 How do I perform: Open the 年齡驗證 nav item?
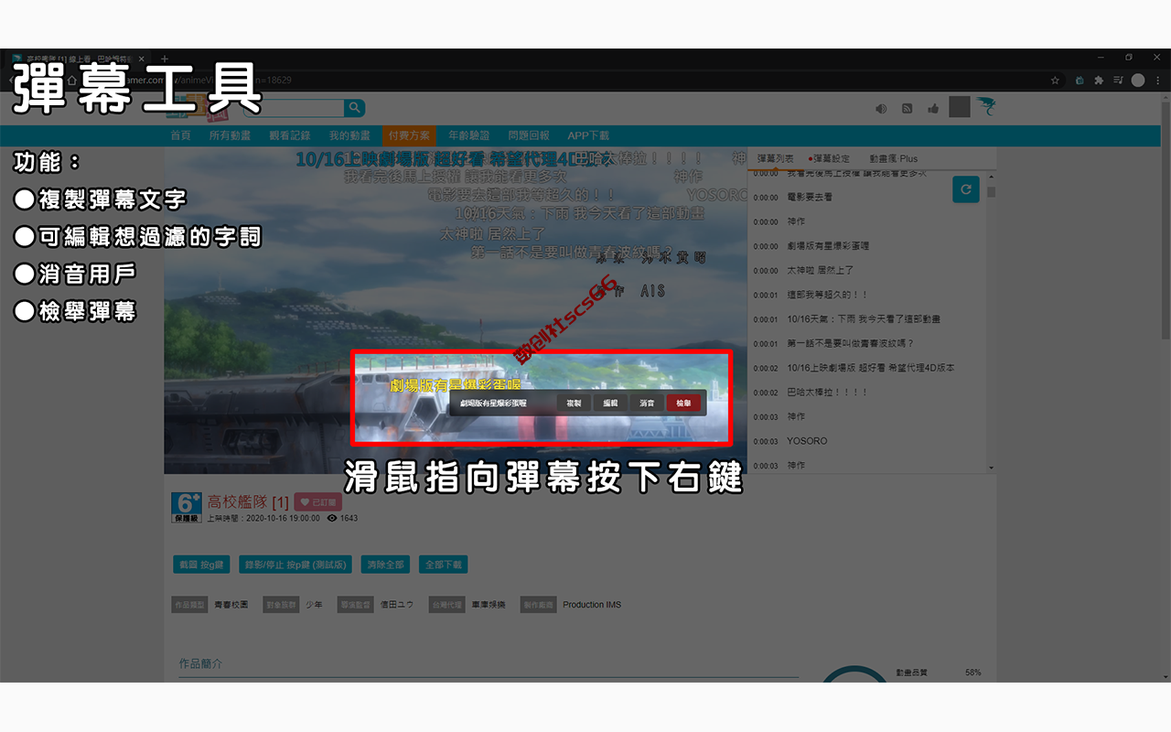click(x=468, y=135)
